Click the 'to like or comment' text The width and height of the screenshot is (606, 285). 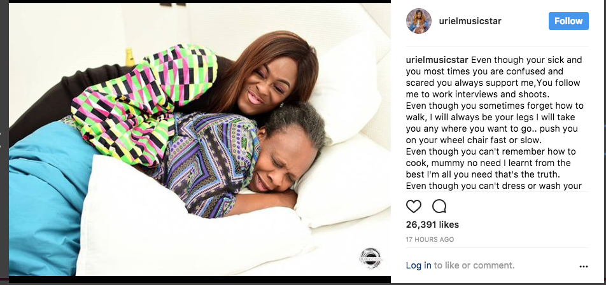[474, 265]
